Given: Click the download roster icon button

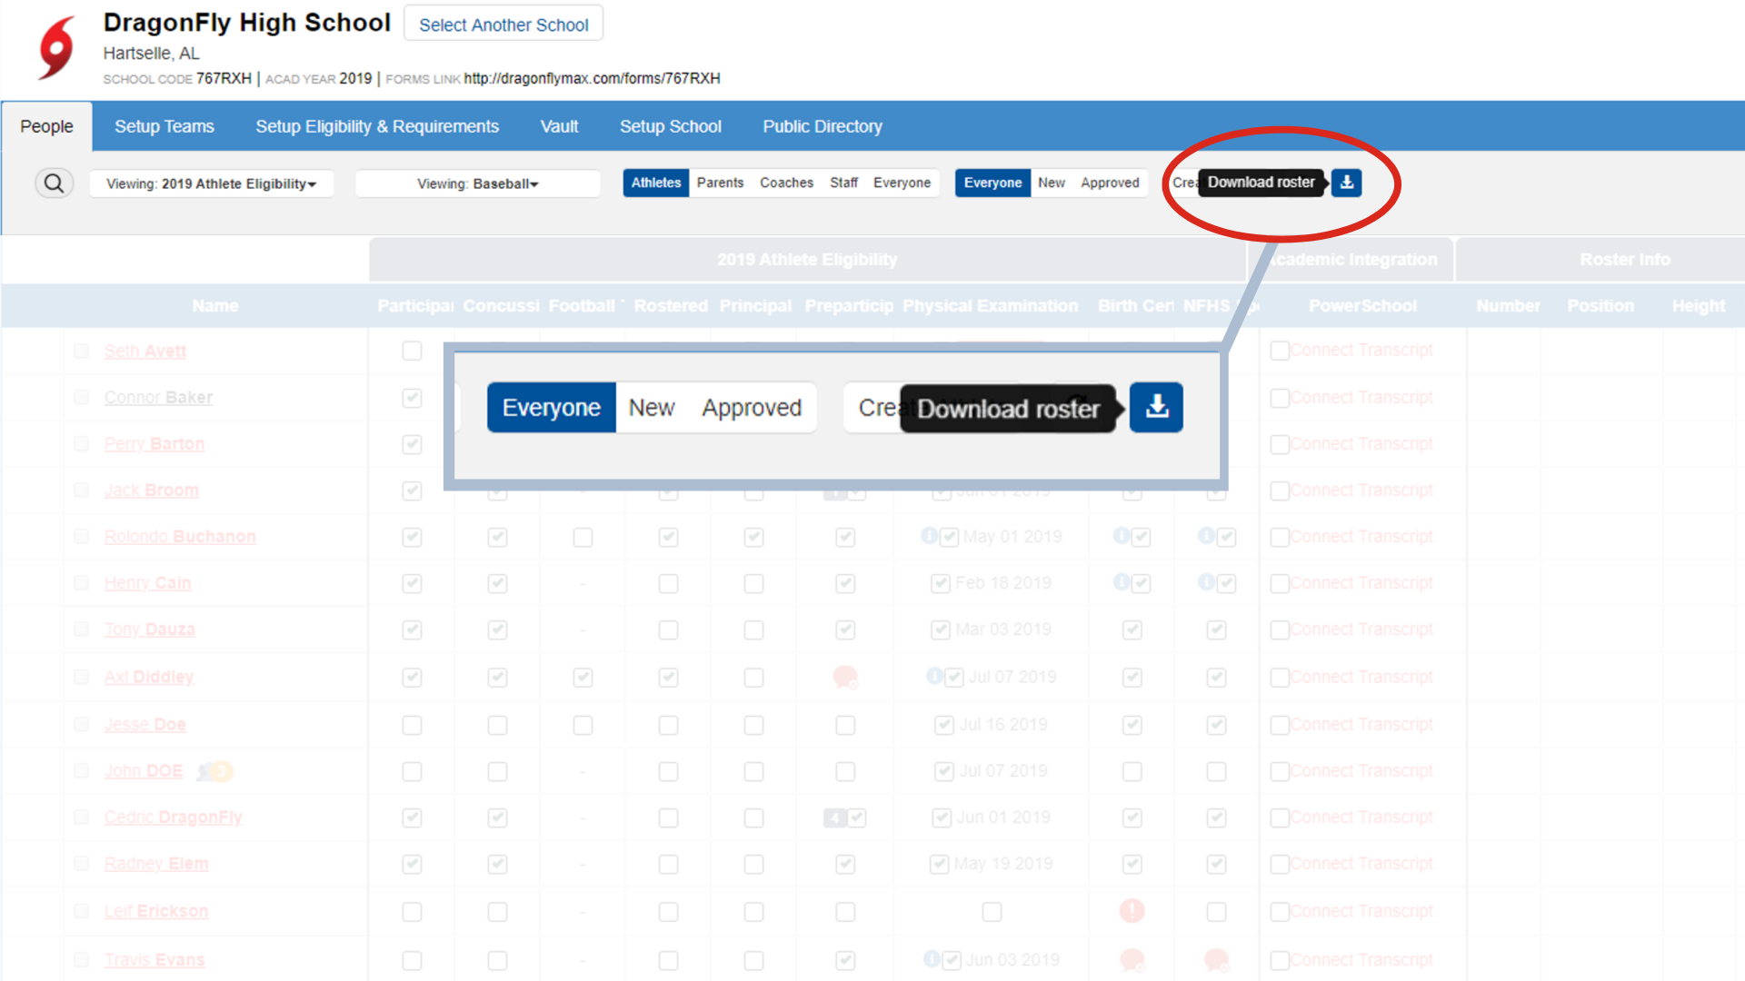Looking at the screenshot, I should pyautogui.click(x=1346, y=183).
